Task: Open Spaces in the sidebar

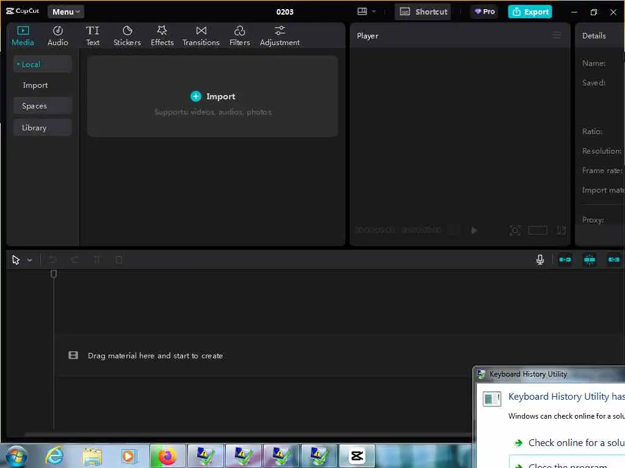Action: pyautogui.click(x=42, y=106)
